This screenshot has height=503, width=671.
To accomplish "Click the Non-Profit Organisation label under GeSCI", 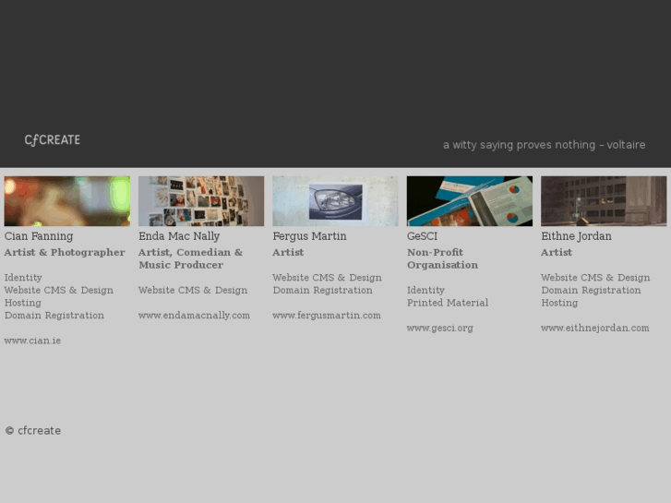I will pos(442,258).
